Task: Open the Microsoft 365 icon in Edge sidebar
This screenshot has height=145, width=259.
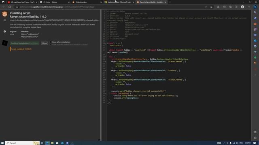Action: coord(255,35)
